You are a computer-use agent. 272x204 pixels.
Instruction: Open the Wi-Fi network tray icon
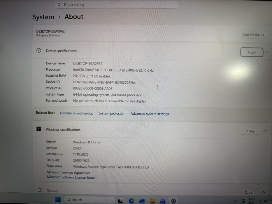[x=260, y=201]
